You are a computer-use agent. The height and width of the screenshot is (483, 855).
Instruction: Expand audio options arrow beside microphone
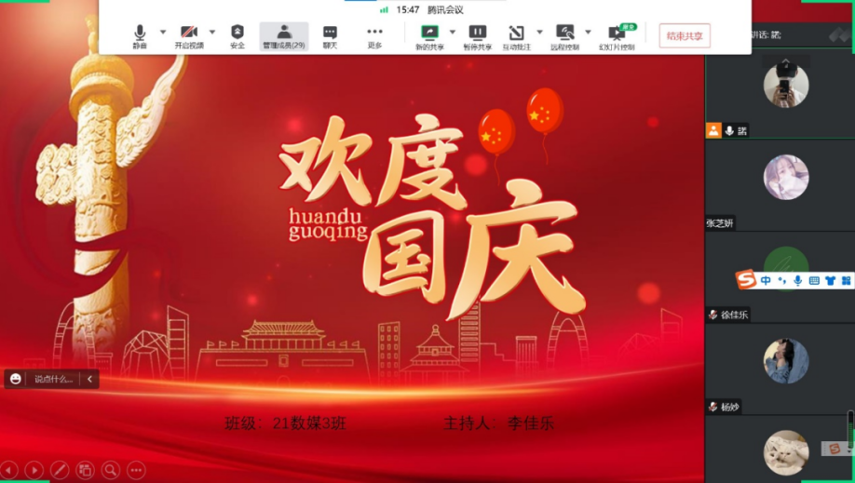click(163, 33)
